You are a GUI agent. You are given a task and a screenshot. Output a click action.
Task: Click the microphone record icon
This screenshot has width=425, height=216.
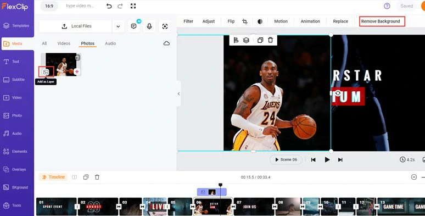point(149,26)
